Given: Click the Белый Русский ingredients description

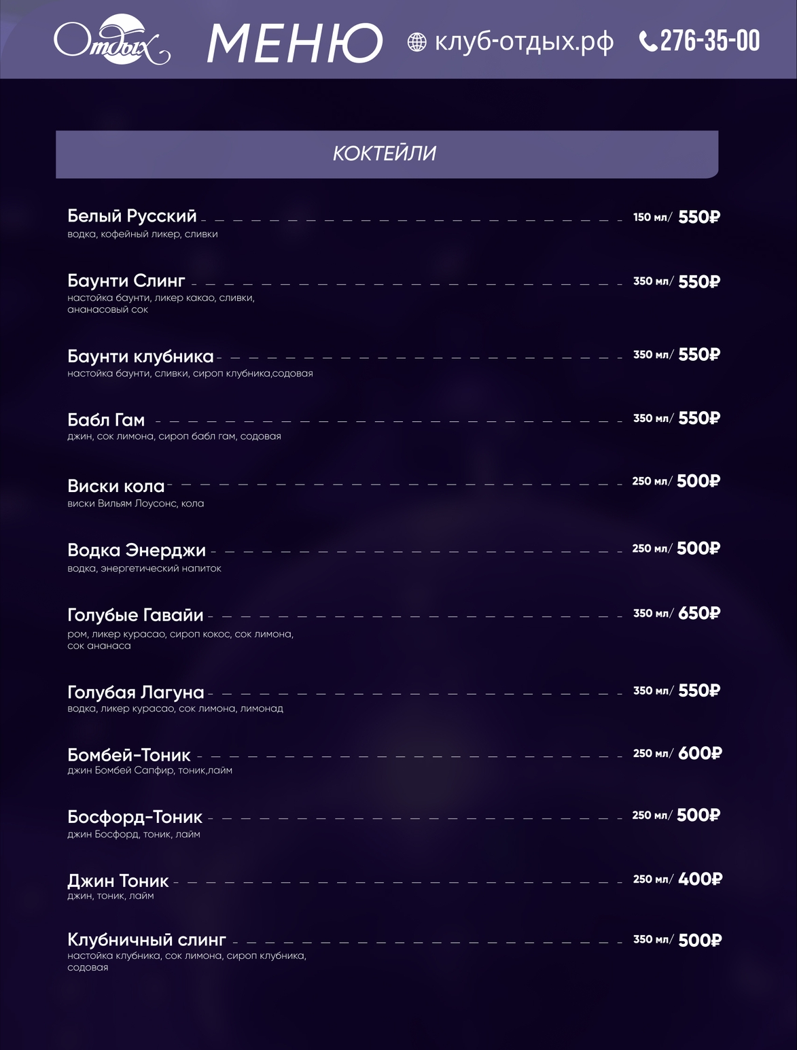Looking at the screenshot, I should pos(142,234).
